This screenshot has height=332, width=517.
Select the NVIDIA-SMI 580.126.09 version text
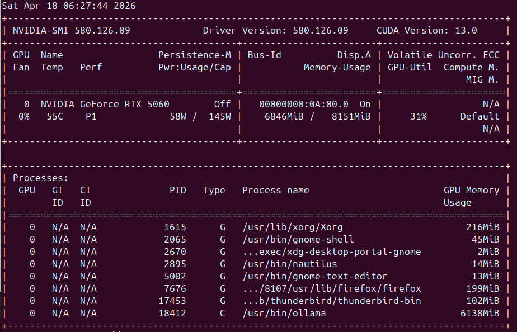click(71, 30)
